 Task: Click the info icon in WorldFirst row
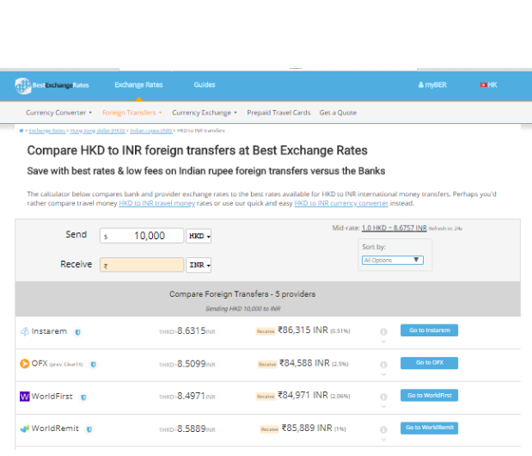(x=383, y=397)
